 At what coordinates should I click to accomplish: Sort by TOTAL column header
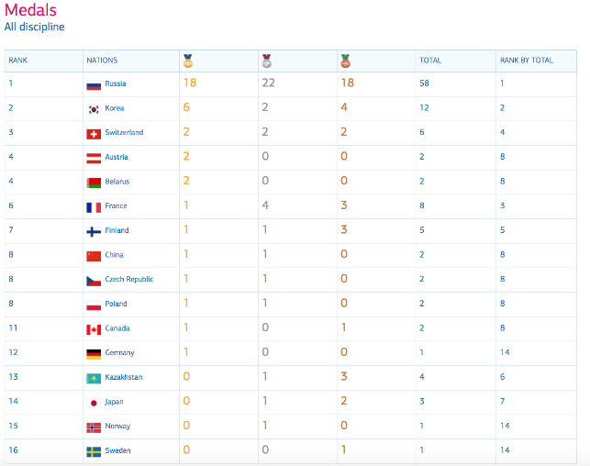click(430, 61)
